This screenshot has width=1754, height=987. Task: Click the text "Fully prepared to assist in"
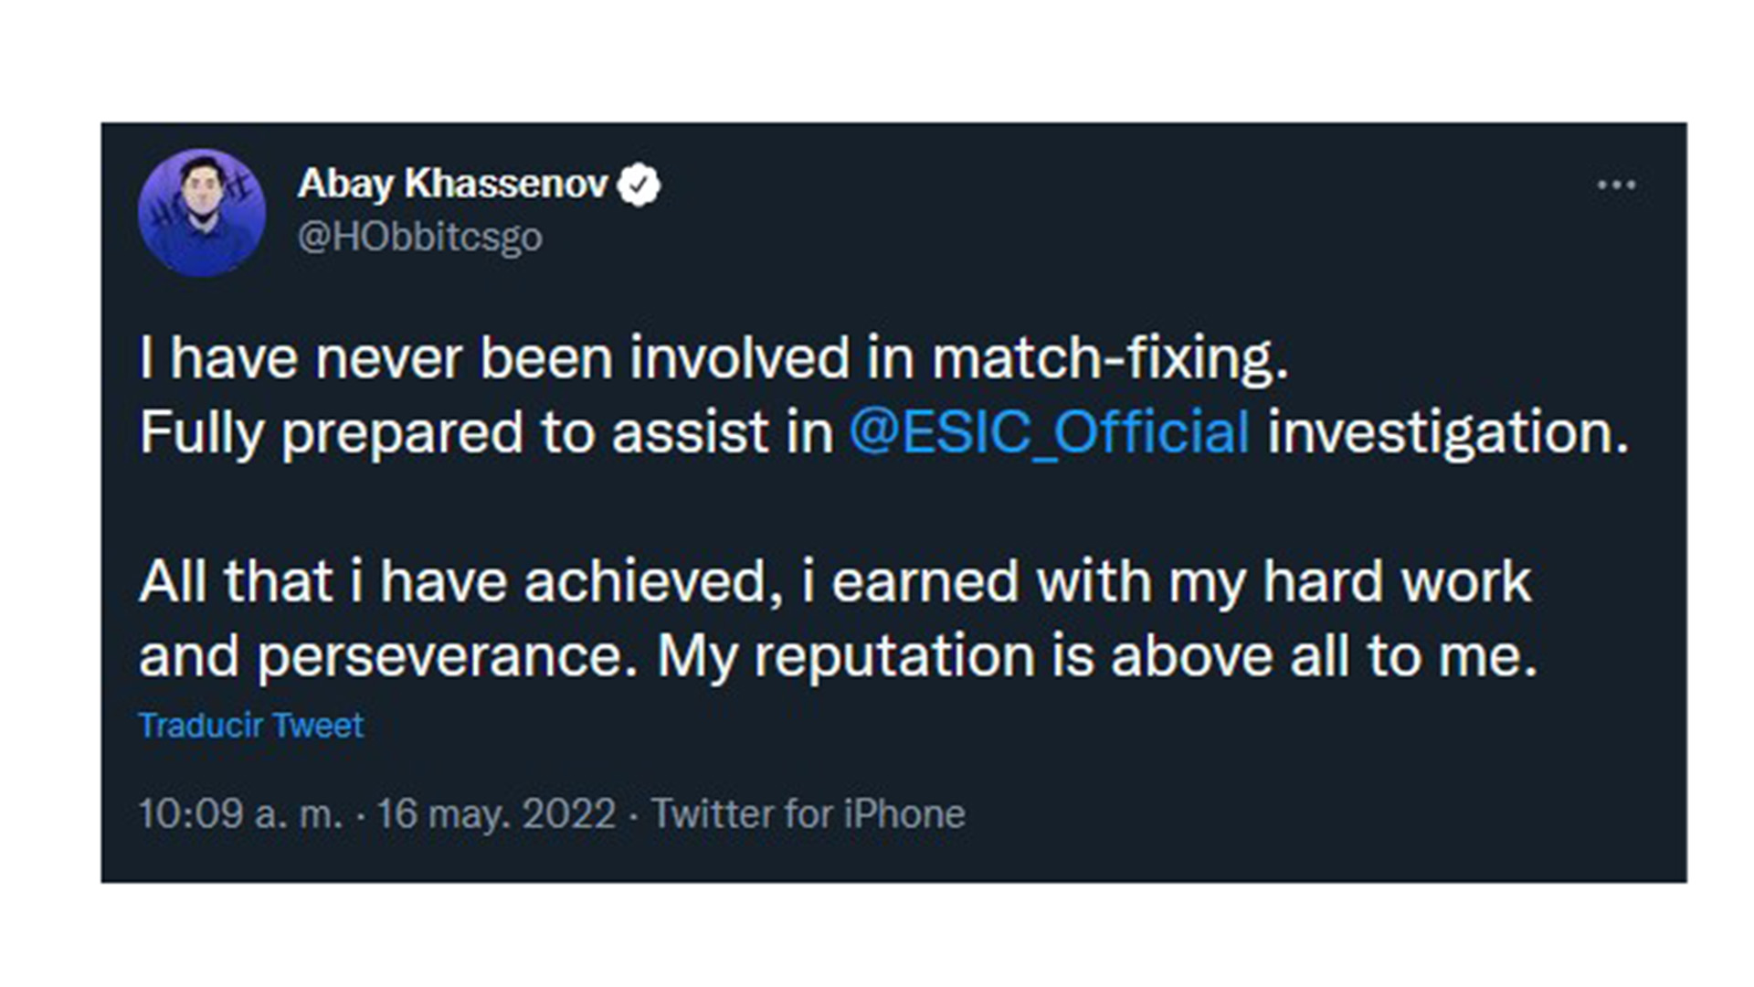click(486, 431)
